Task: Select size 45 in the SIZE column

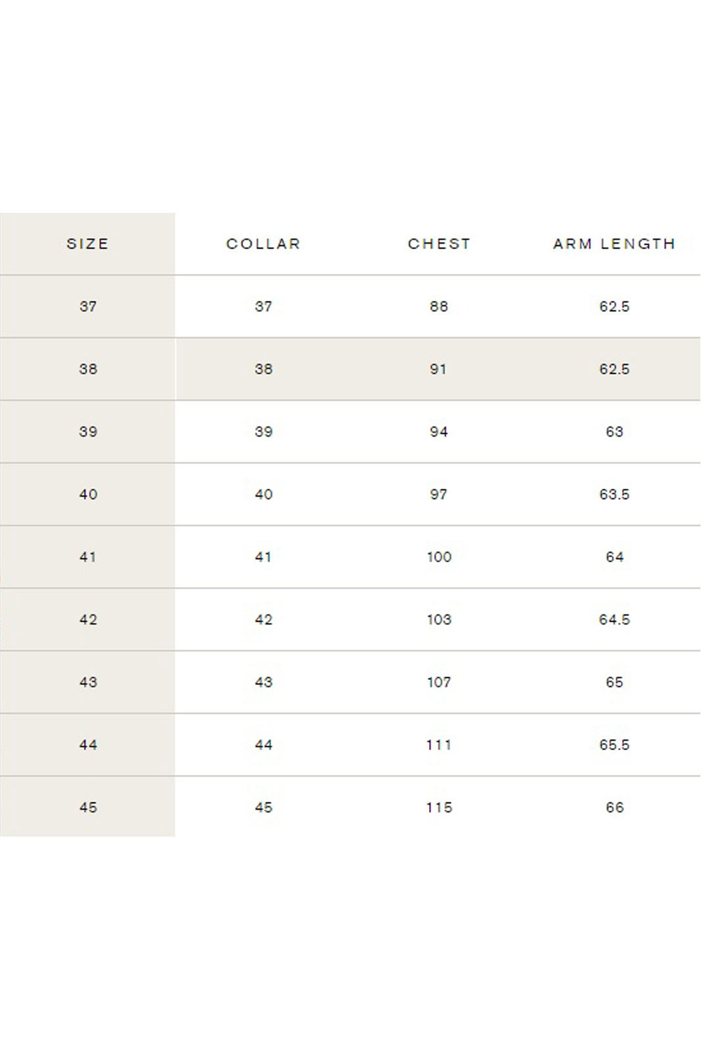Action: 88,807
